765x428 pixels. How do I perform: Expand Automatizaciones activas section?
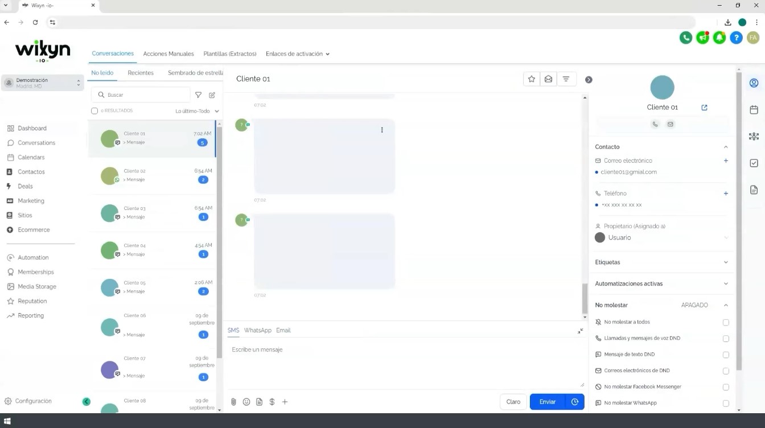tap(726, 283)
